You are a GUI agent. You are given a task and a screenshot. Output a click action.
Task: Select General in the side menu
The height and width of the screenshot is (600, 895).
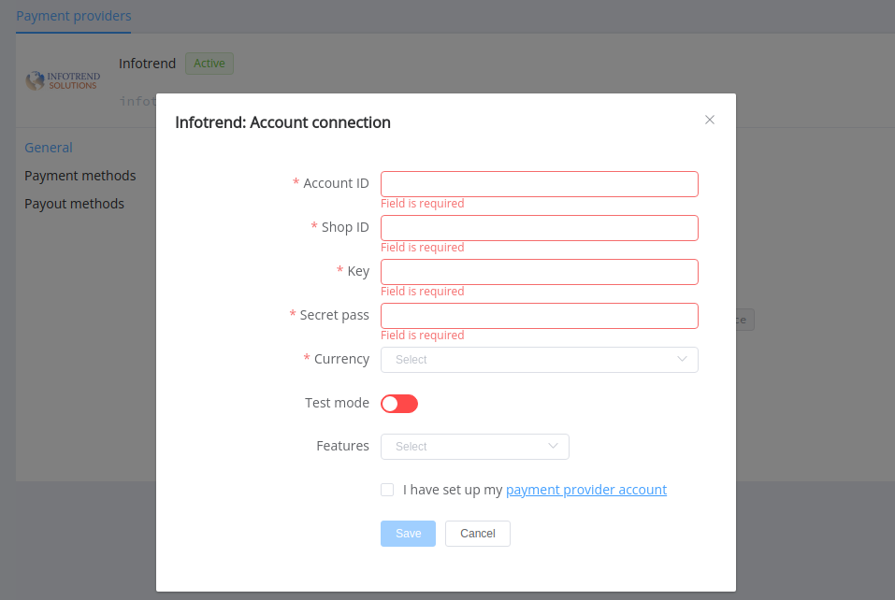coord(49,148)
